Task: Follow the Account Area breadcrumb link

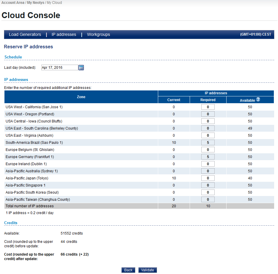Action: pyautogui.click(x=13, y=3)
